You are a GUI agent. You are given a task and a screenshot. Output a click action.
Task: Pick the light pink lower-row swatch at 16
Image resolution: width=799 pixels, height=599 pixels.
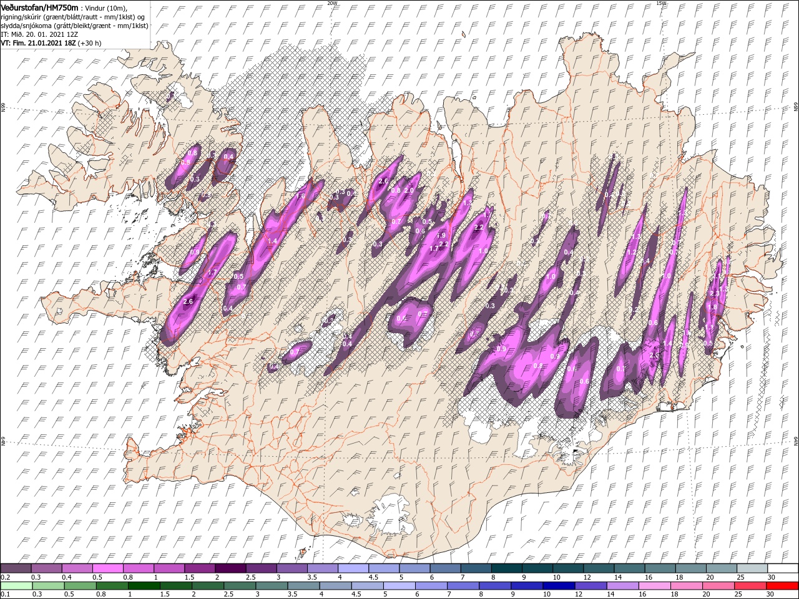654,586
